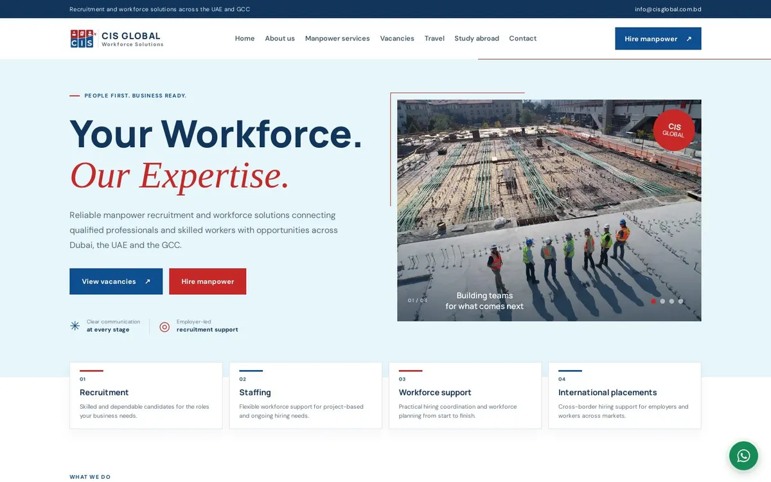The image size is (771, 482).
Task: Open the Study abroad nav item
Action: (x=477, y=39)
